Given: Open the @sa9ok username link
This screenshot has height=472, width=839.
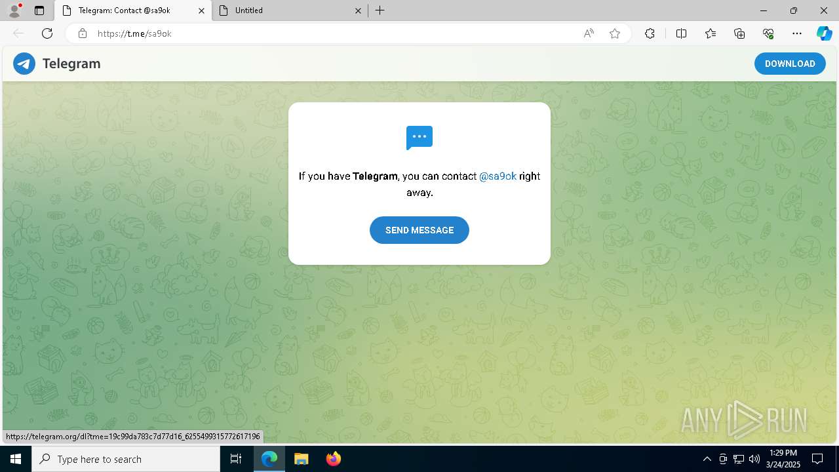Looking at the screenshot, I should click(x=498, y=176).
